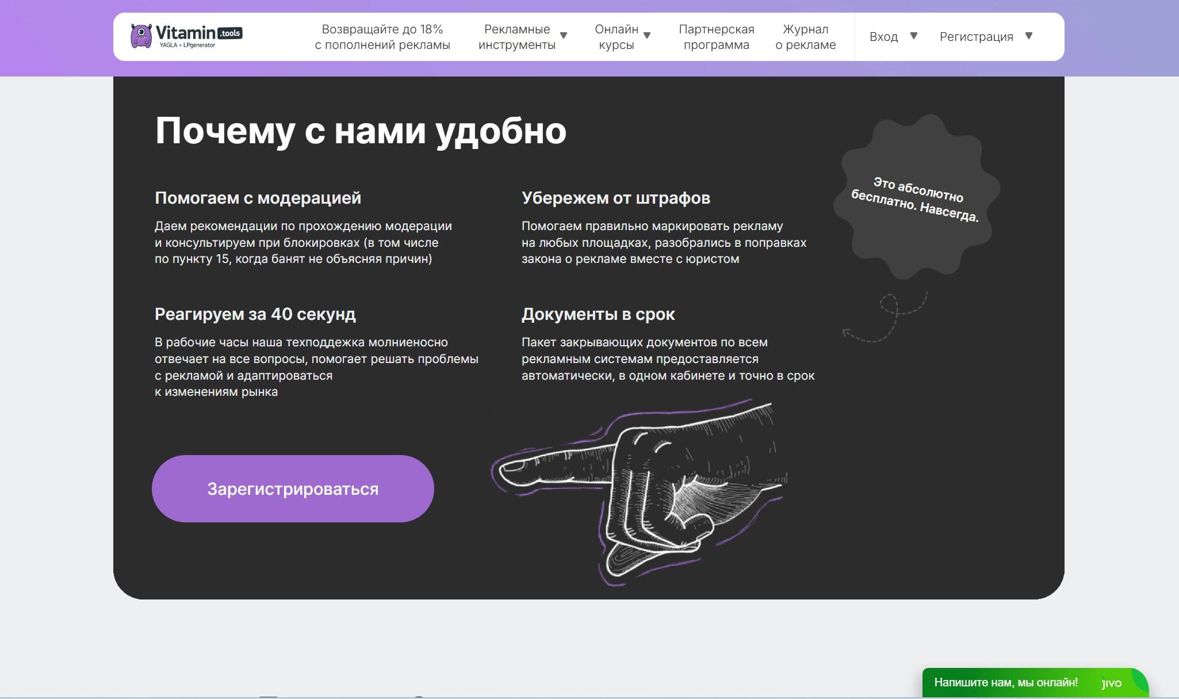This screenshot has height=699, width=1179.
Task: Open the 'Напишите нам, мы онлайн!' chat widget
Action: [1005, 683]
